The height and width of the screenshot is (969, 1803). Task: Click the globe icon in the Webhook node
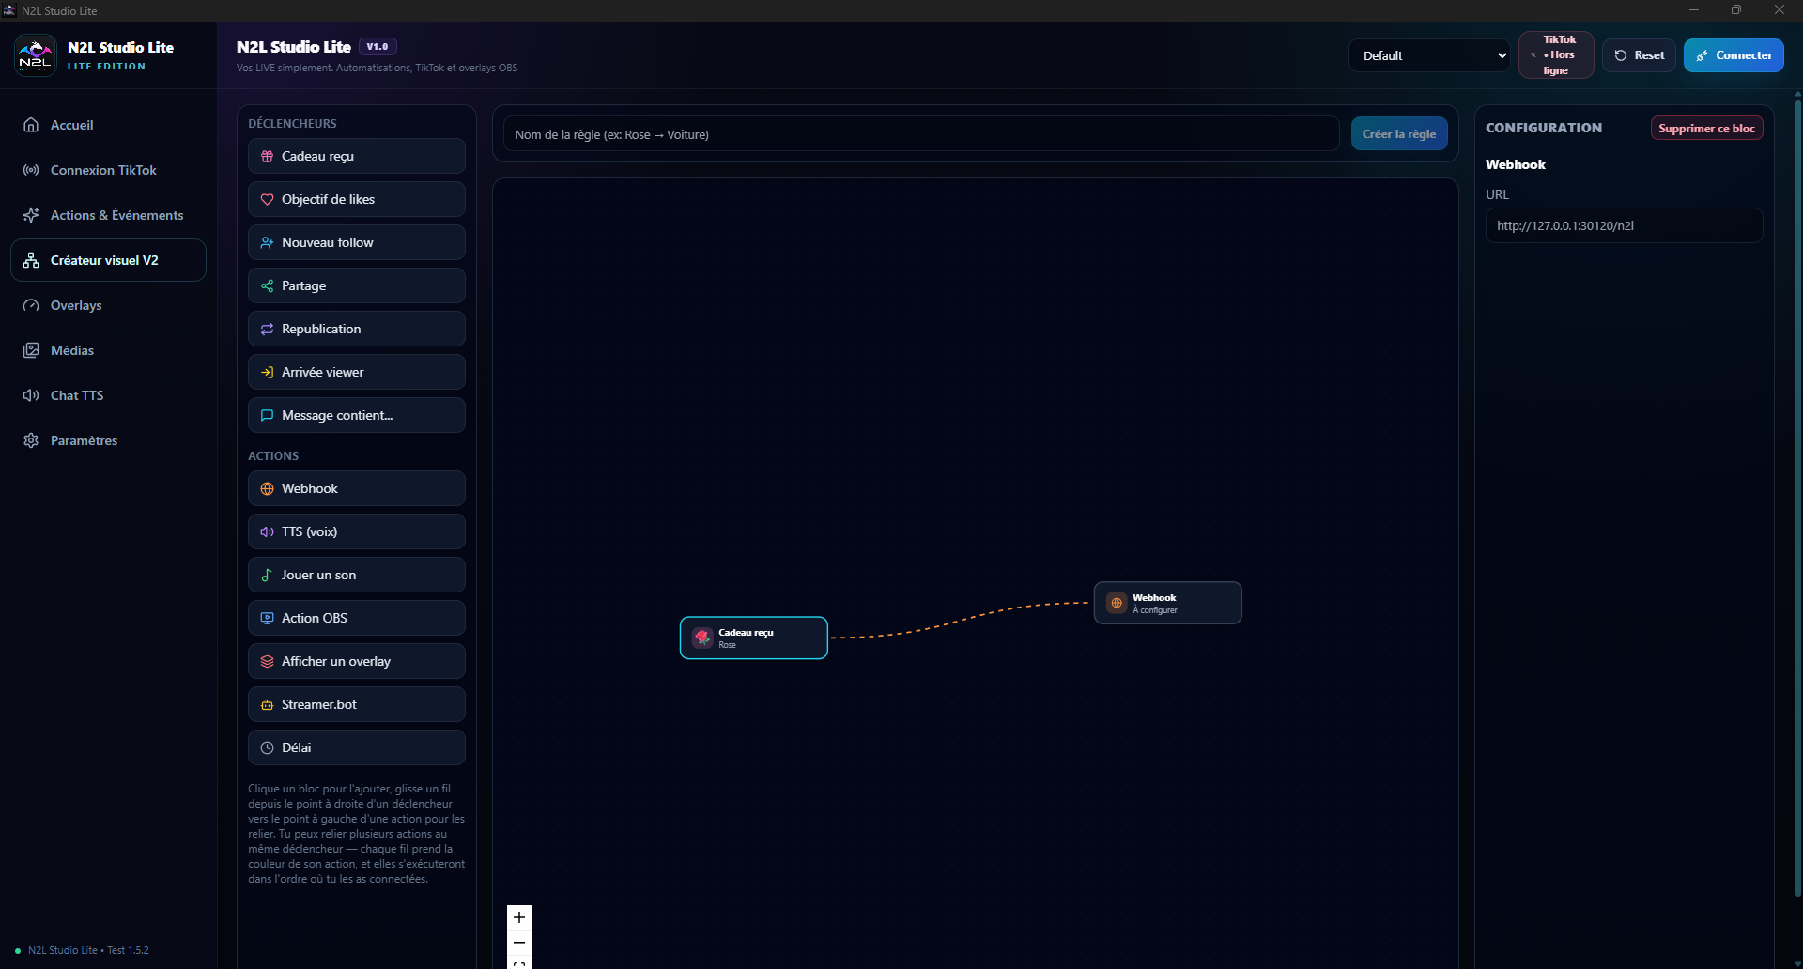[x=1117, y=603]
